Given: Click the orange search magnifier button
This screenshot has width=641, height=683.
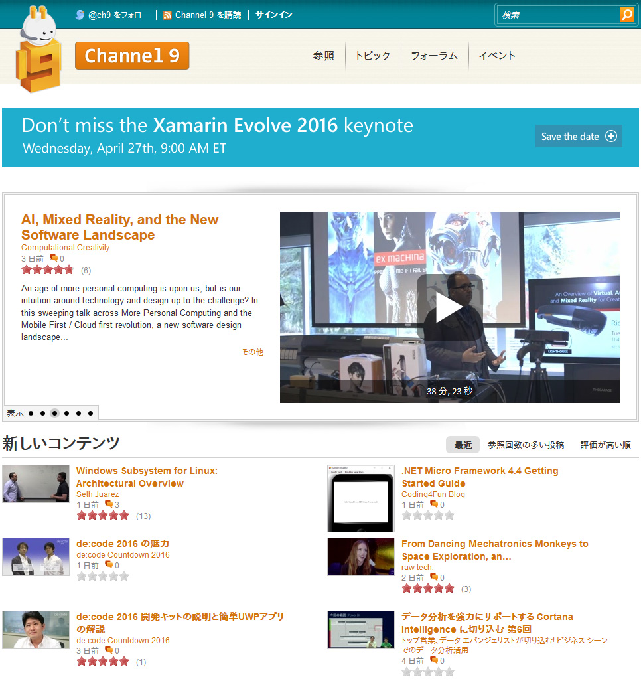Looking at the screenshot, I should pos(626,15).
